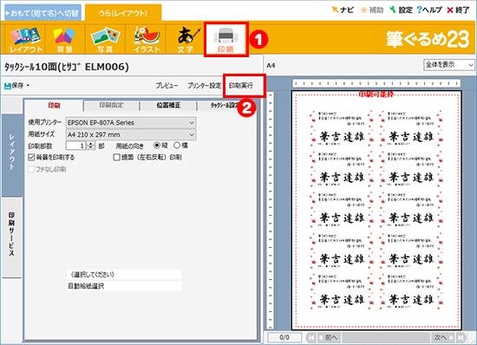
Task: Expand the 使用プリンター EPSON dropdown
Action: point(131,123)
